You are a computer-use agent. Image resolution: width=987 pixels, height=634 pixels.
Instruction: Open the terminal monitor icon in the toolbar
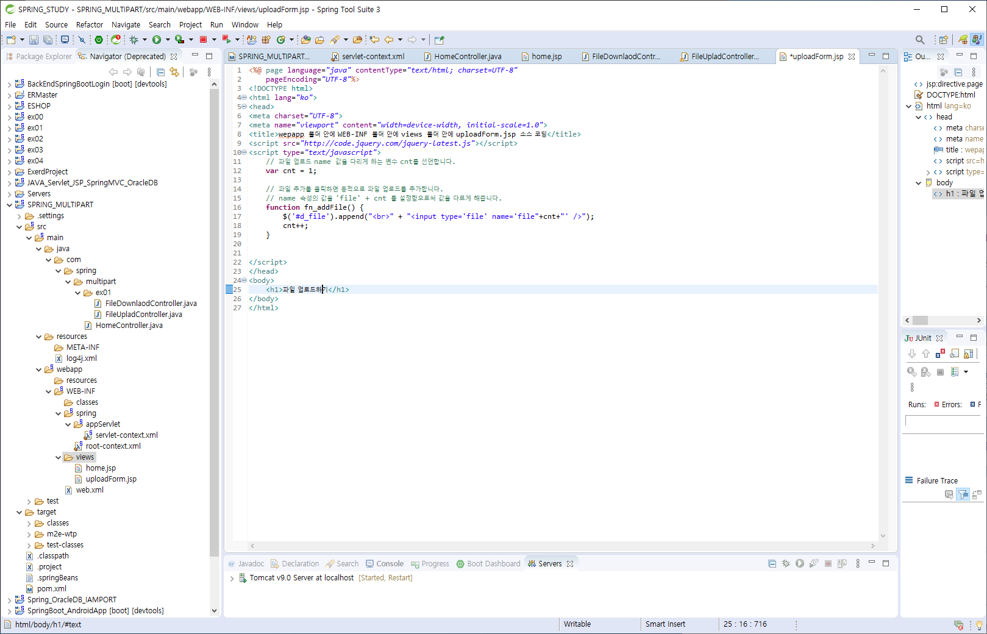[x=65, y=40]
